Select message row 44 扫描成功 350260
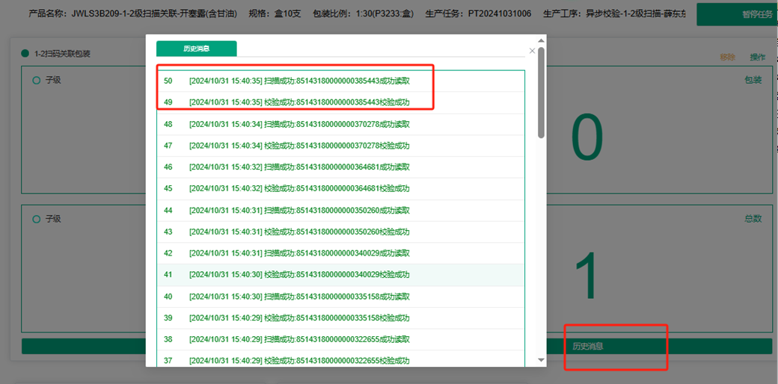Viewport: 778px width, 384px height. coord(341,210)
